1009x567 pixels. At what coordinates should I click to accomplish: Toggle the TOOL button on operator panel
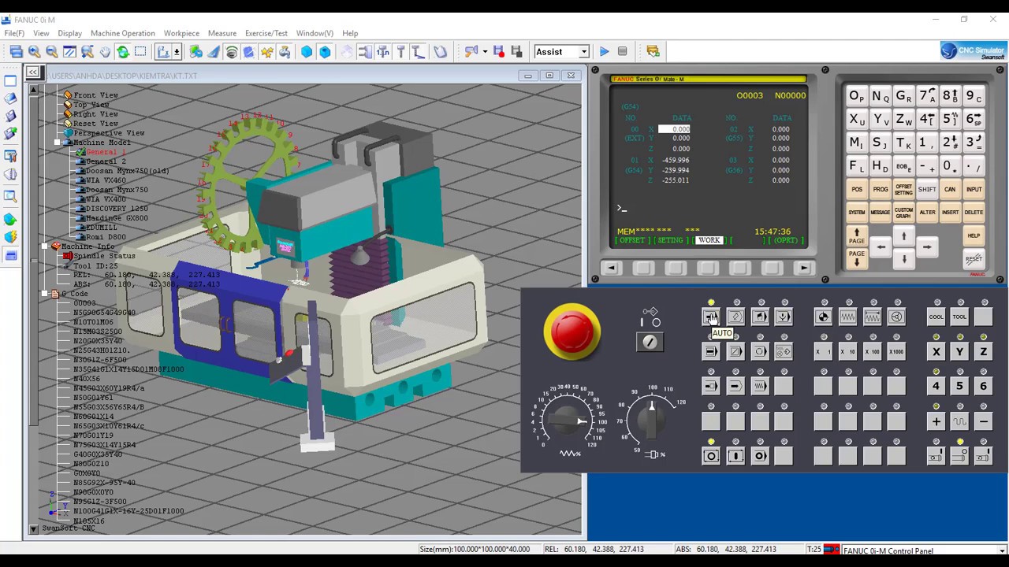(959, 317)
